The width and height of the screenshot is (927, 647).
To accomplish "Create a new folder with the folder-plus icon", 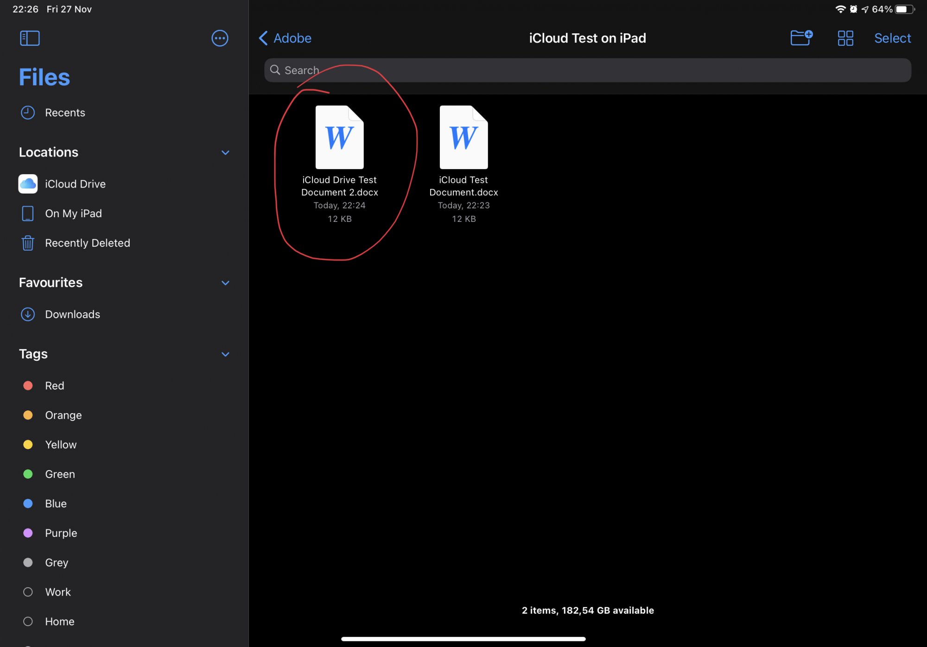I will tap(801, 38).
